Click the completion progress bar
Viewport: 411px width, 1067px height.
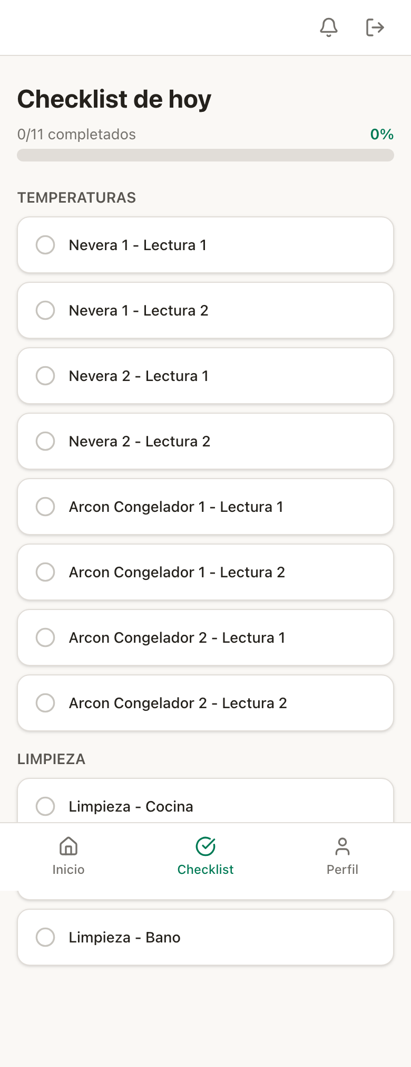coord(205,155)
